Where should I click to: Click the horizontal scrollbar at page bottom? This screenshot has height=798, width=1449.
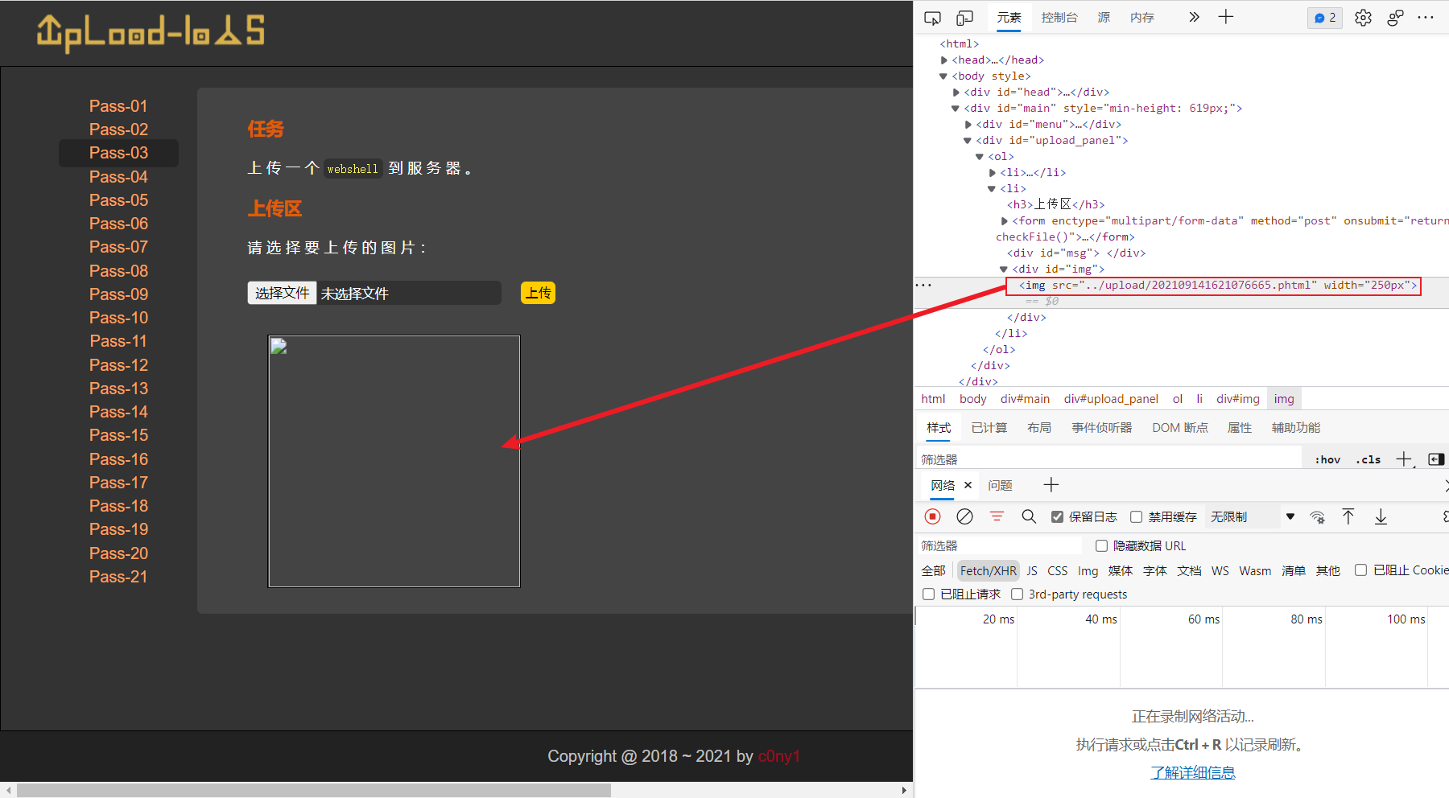314,790
